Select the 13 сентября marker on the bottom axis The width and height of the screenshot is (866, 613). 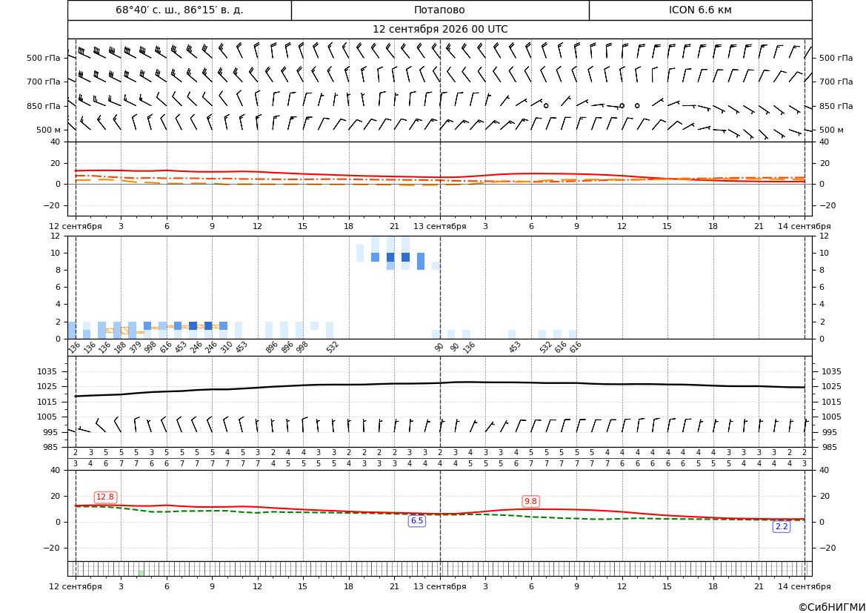coord(439,586)
